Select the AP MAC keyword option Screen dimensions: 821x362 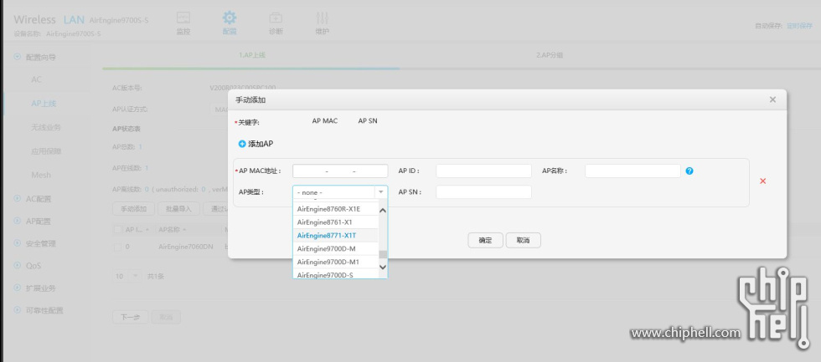(325, 120)
